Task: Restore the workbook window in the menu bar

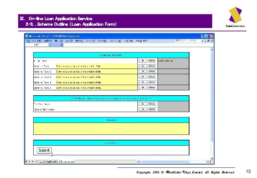Action: (208, 41)
